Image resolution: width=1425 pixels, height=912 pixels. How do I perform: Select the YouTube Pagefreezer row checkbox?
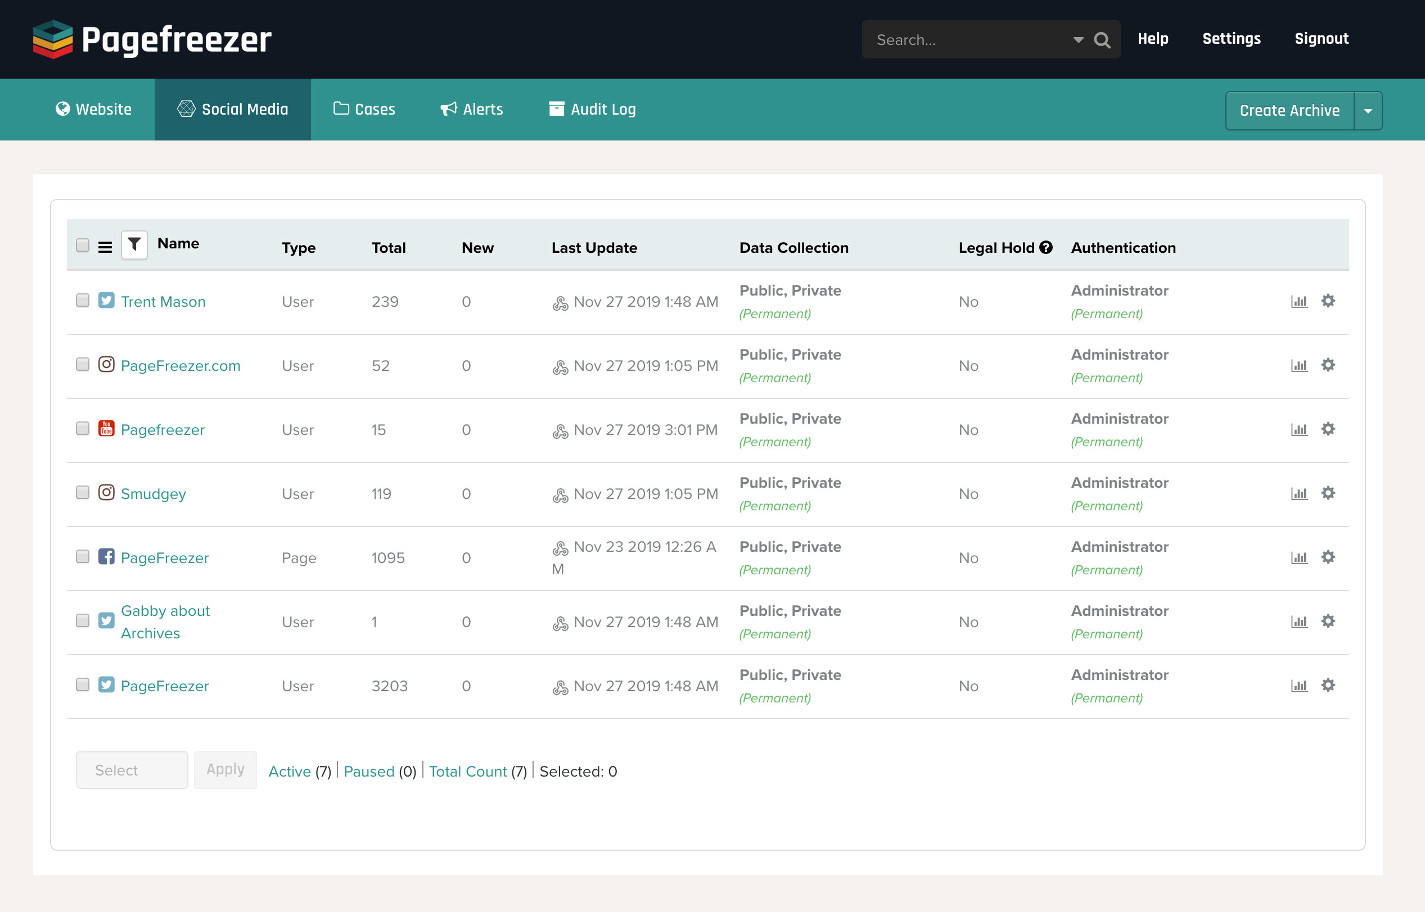pyautogui.click(x=83, y=428)
